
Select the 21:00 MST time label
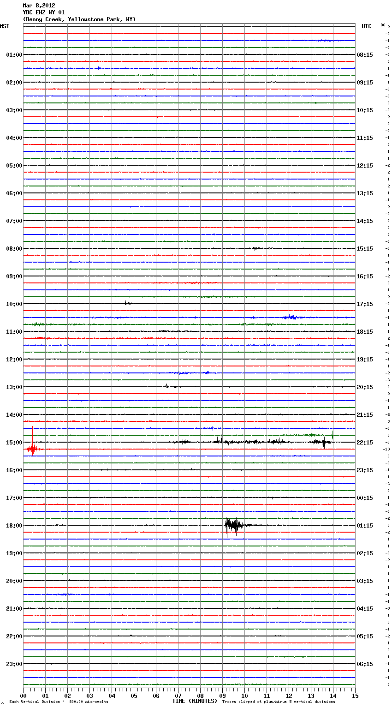pyautogui.click(x=14, y=609)
